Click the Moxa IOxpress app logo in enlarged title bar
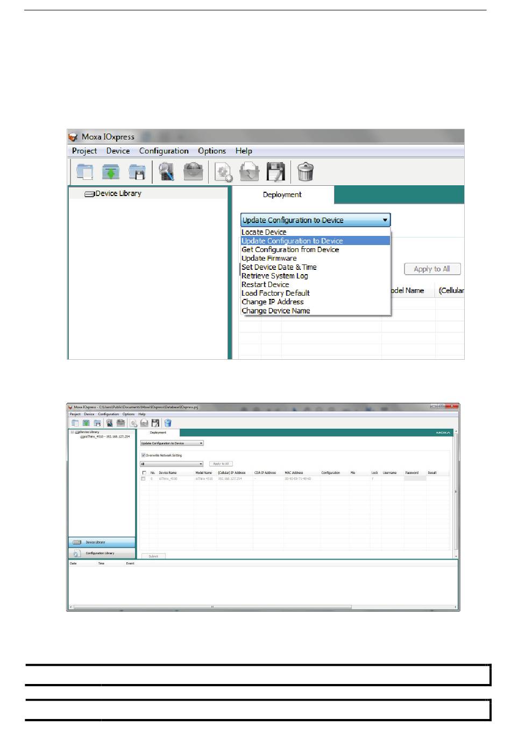Screen dimensions: 511x747 coord(74,137)
